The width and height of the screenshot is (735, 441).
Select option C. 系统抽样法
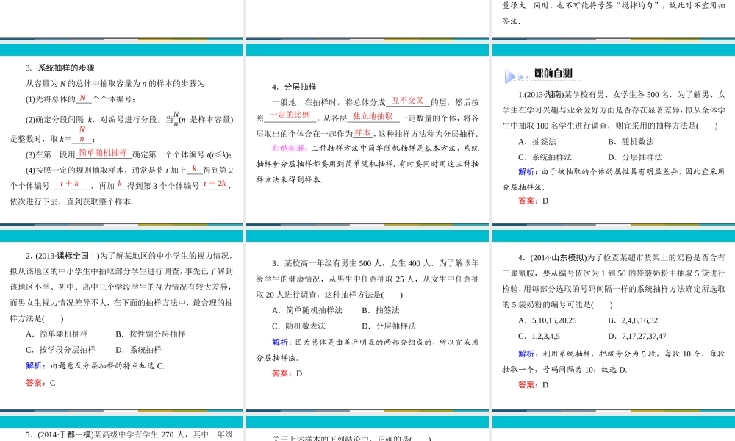(x=545, y=157)
